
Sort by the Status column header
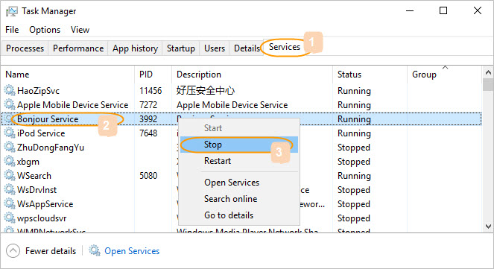click(370, 75)
